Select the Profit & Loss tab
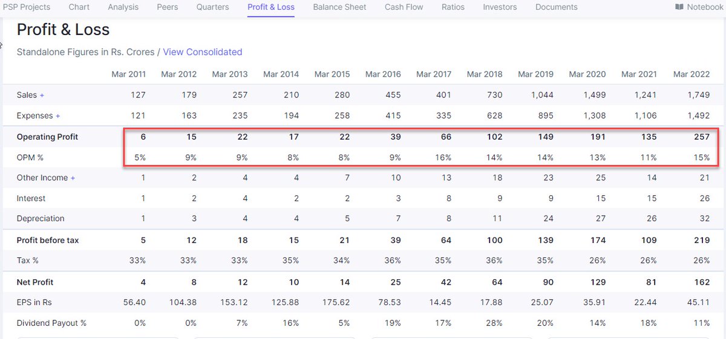726x339 pixels. point(271,7)
